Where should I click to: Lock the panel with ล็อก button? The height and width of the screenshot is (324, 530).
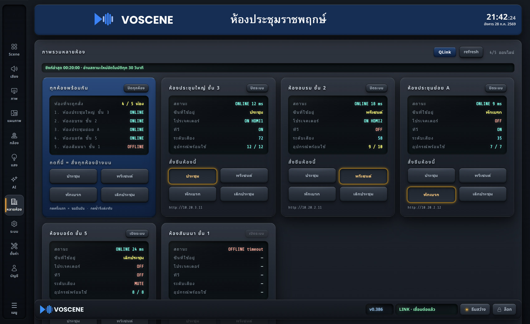click(504, 309)
